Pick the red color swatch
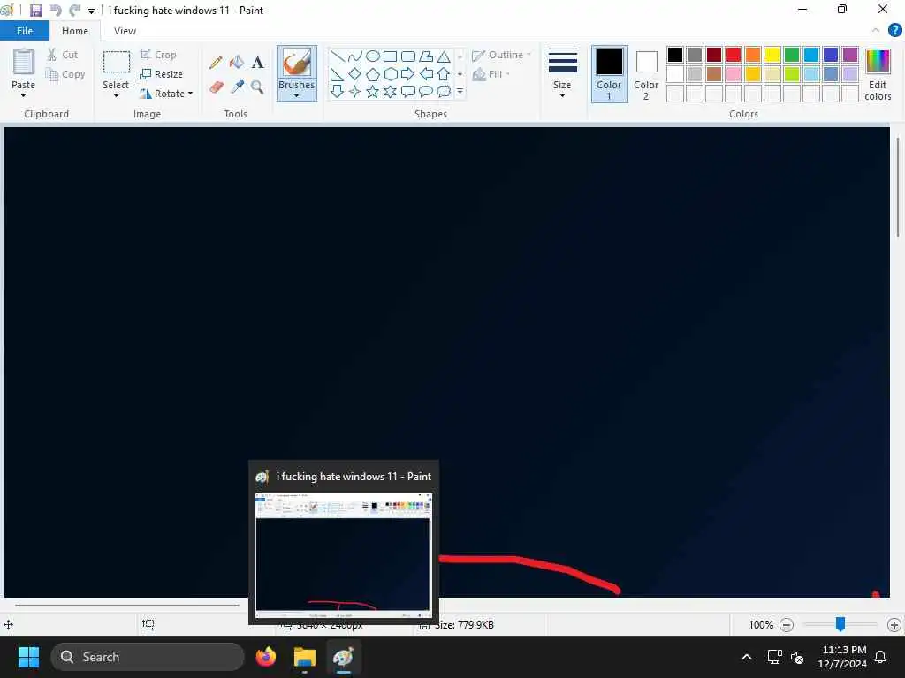The image size is (905, 678). point(733,55)
